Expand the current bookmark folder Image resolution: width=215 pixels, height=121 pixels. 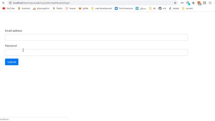point(187,8)
